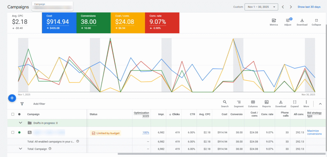Expand the table to full screen

pos(294,102)
